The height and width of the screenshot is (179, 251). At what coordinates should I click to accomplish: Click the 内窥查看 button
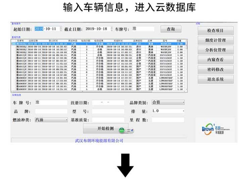[x=215, y=60]
